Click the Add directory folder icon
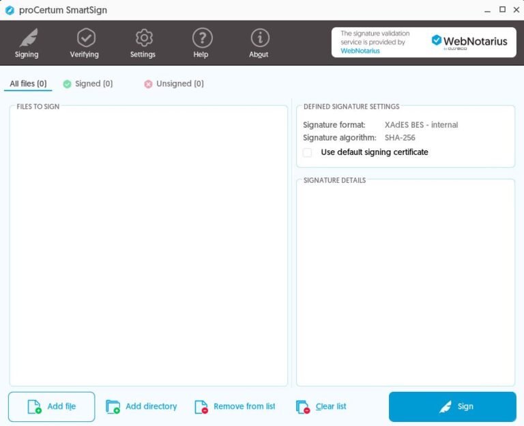The width and height of the screenshot is (524, 426). tap(113, 407)
